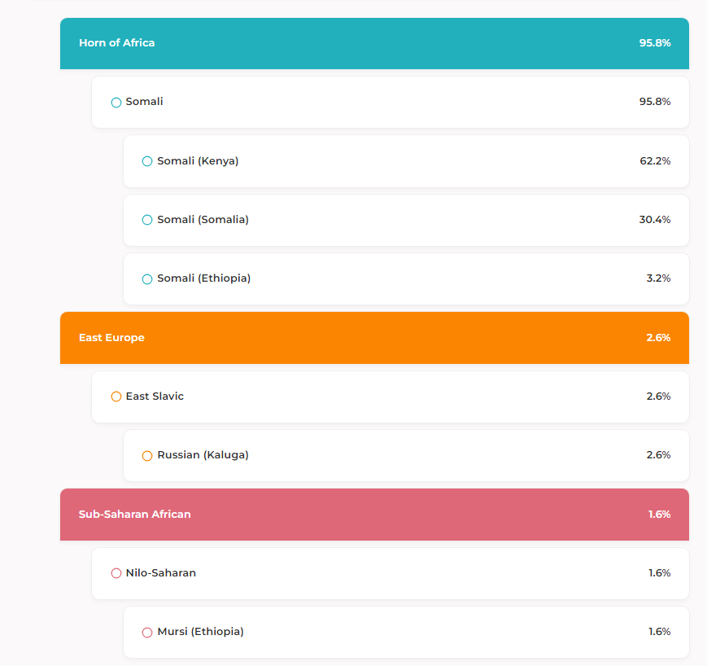Select the Nilo-Saharan group label
This screenshot has height=666, width=707.
click(x=160, y=573)
